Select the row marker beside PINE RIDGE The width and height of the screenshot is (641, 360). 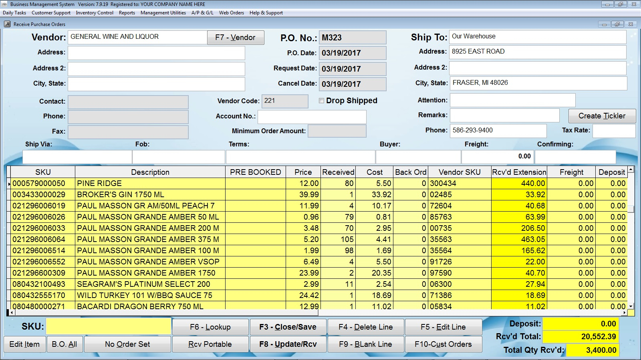[9, 184]
